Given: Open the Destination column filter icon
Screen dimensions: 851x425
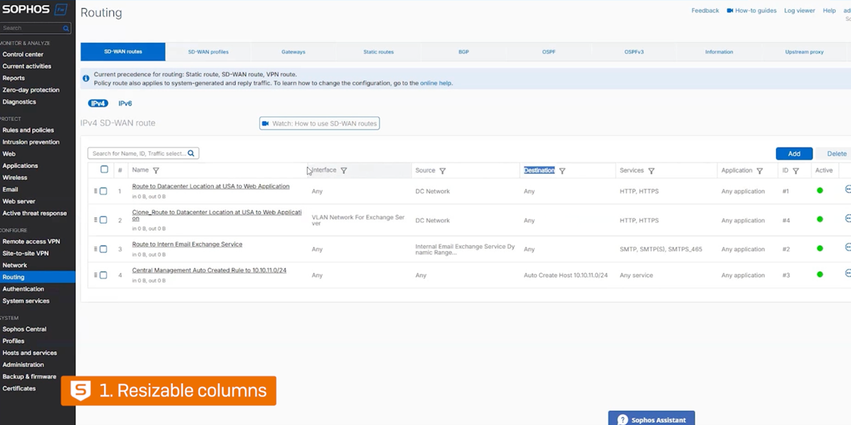Looking at the screenshot, I should coord(562,171).
